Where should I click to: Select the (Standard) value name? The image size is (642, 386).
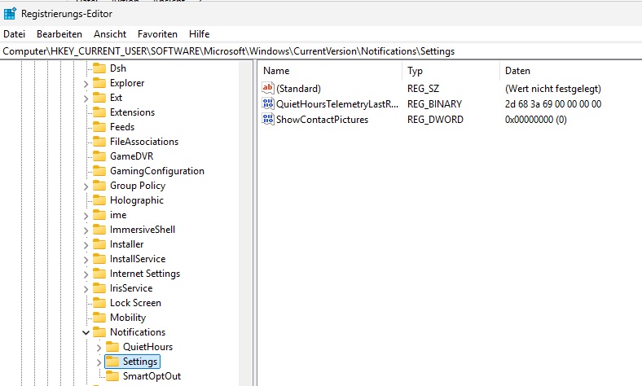298,89
